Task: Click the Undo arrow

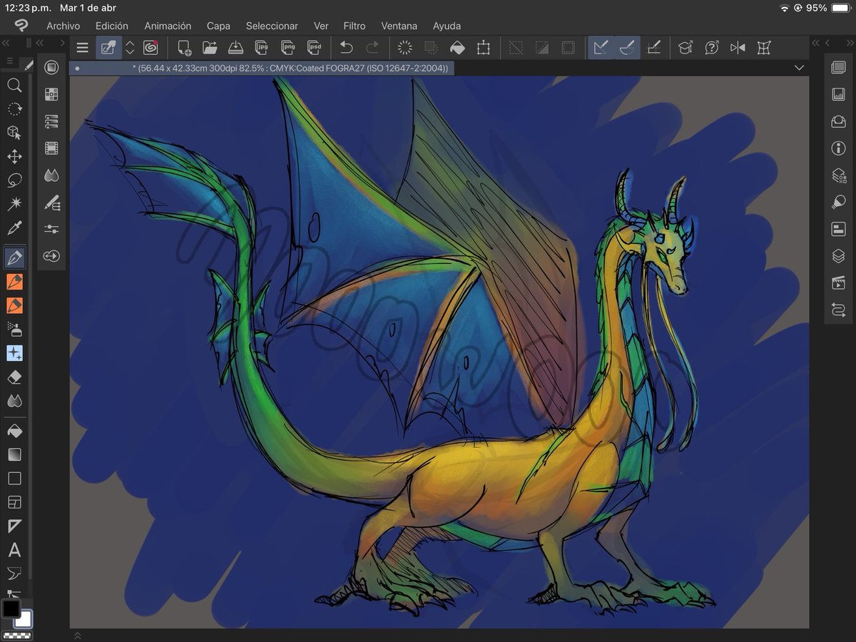Action: [347, 48]
